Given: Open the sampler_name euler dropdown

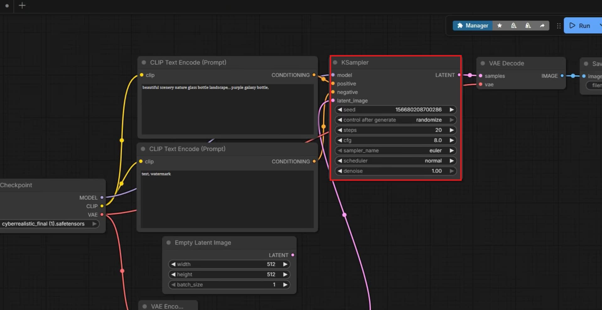Looking at the screenshot, I should click(395, 151).
